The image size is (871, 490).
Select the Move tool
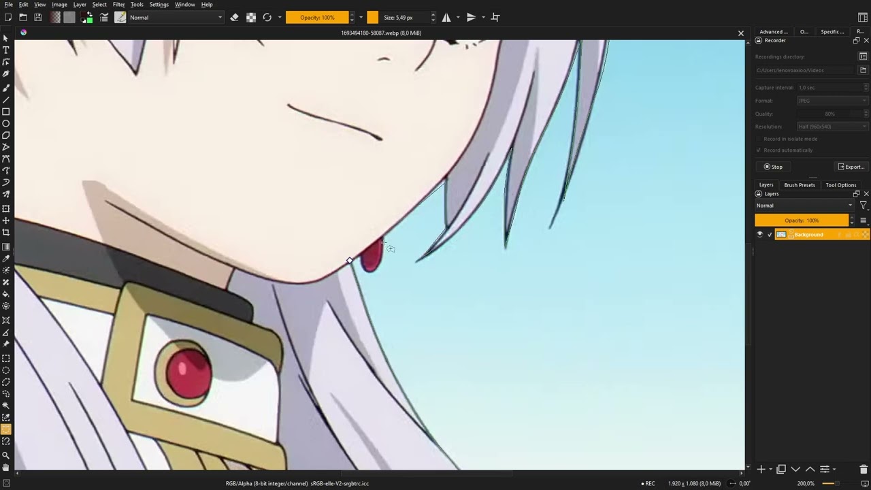(6, 220)
